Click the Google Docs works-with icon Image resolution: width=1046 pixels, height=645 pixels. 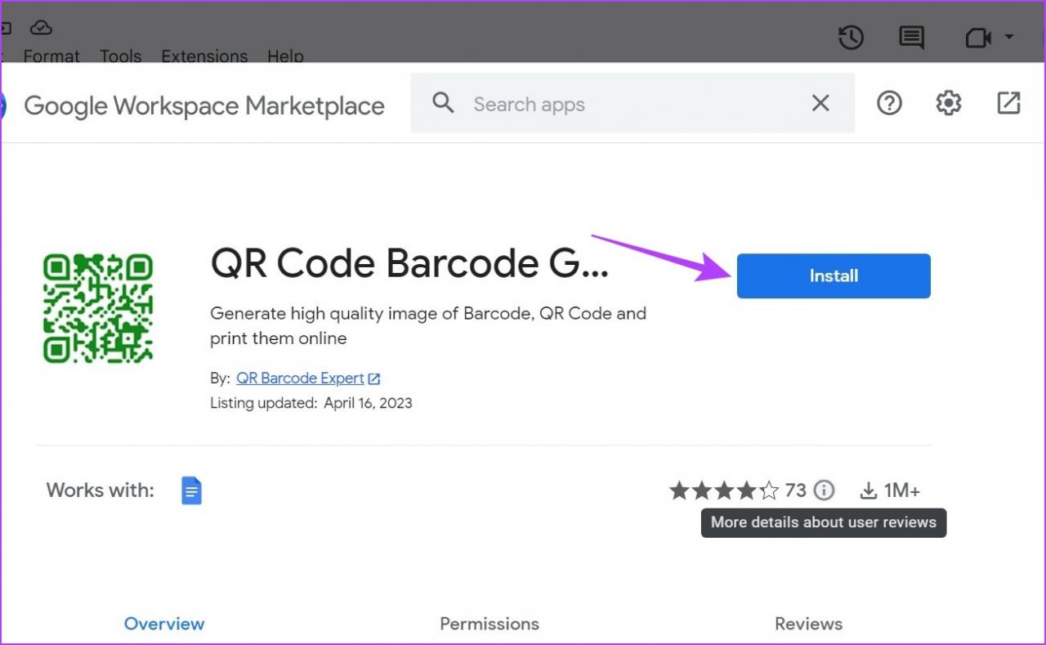tap(191, 490)
